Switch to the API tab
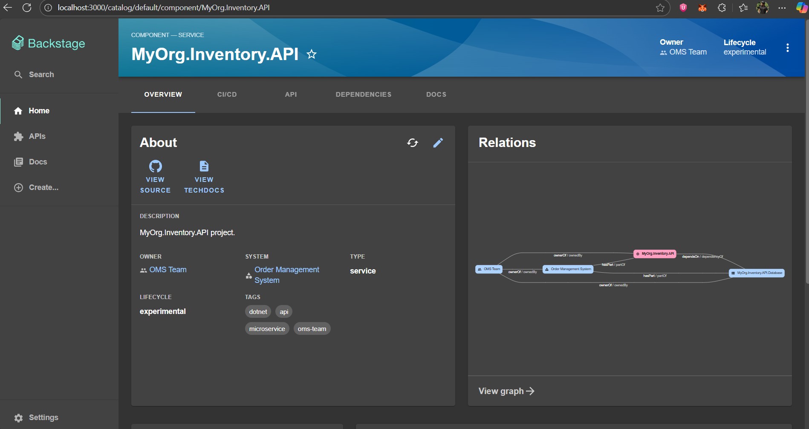809x429 pixels. 291,95
